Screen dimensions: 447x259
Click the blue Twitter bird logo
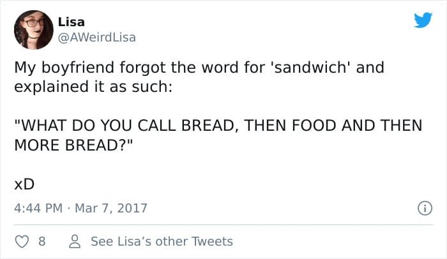(x=423, y=20)
